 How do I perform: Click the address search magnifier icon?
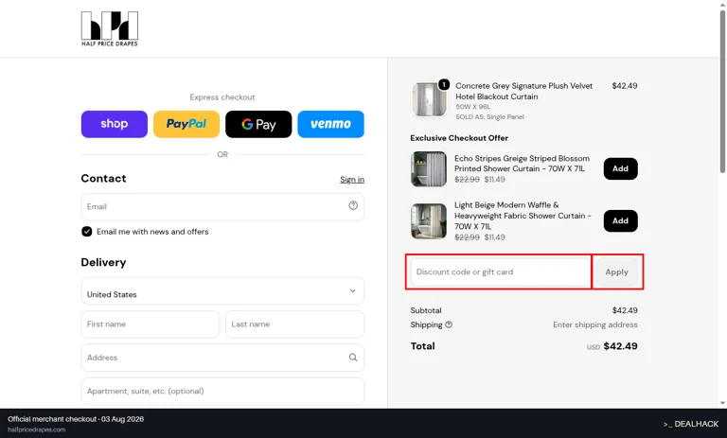coord(353,358)
